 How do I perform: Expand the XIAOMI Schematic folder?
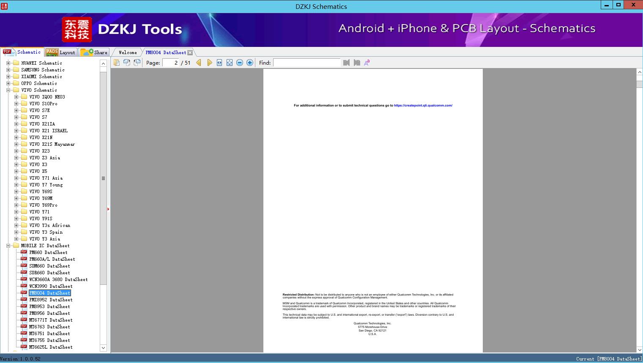click(8, 76)
